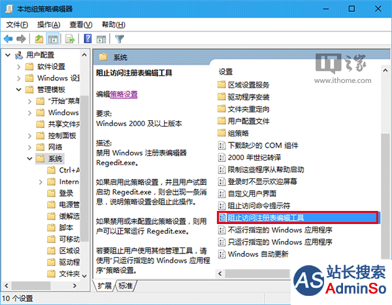This screenshot has width=392, height=305.
Task: Expand the 控制面板 tree node
Action: click(30, 136)
